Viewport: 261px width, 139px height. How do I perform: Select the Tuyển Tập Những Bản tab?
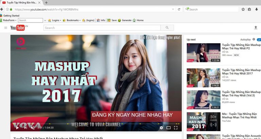(21, 3)
